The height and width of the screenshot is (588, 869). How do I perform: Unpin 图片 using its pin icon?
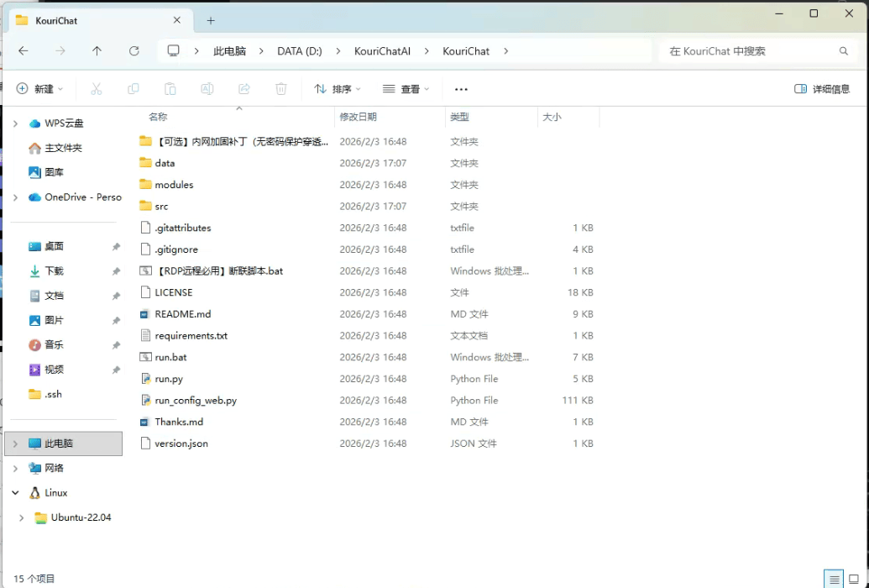[x=116, y=321]
